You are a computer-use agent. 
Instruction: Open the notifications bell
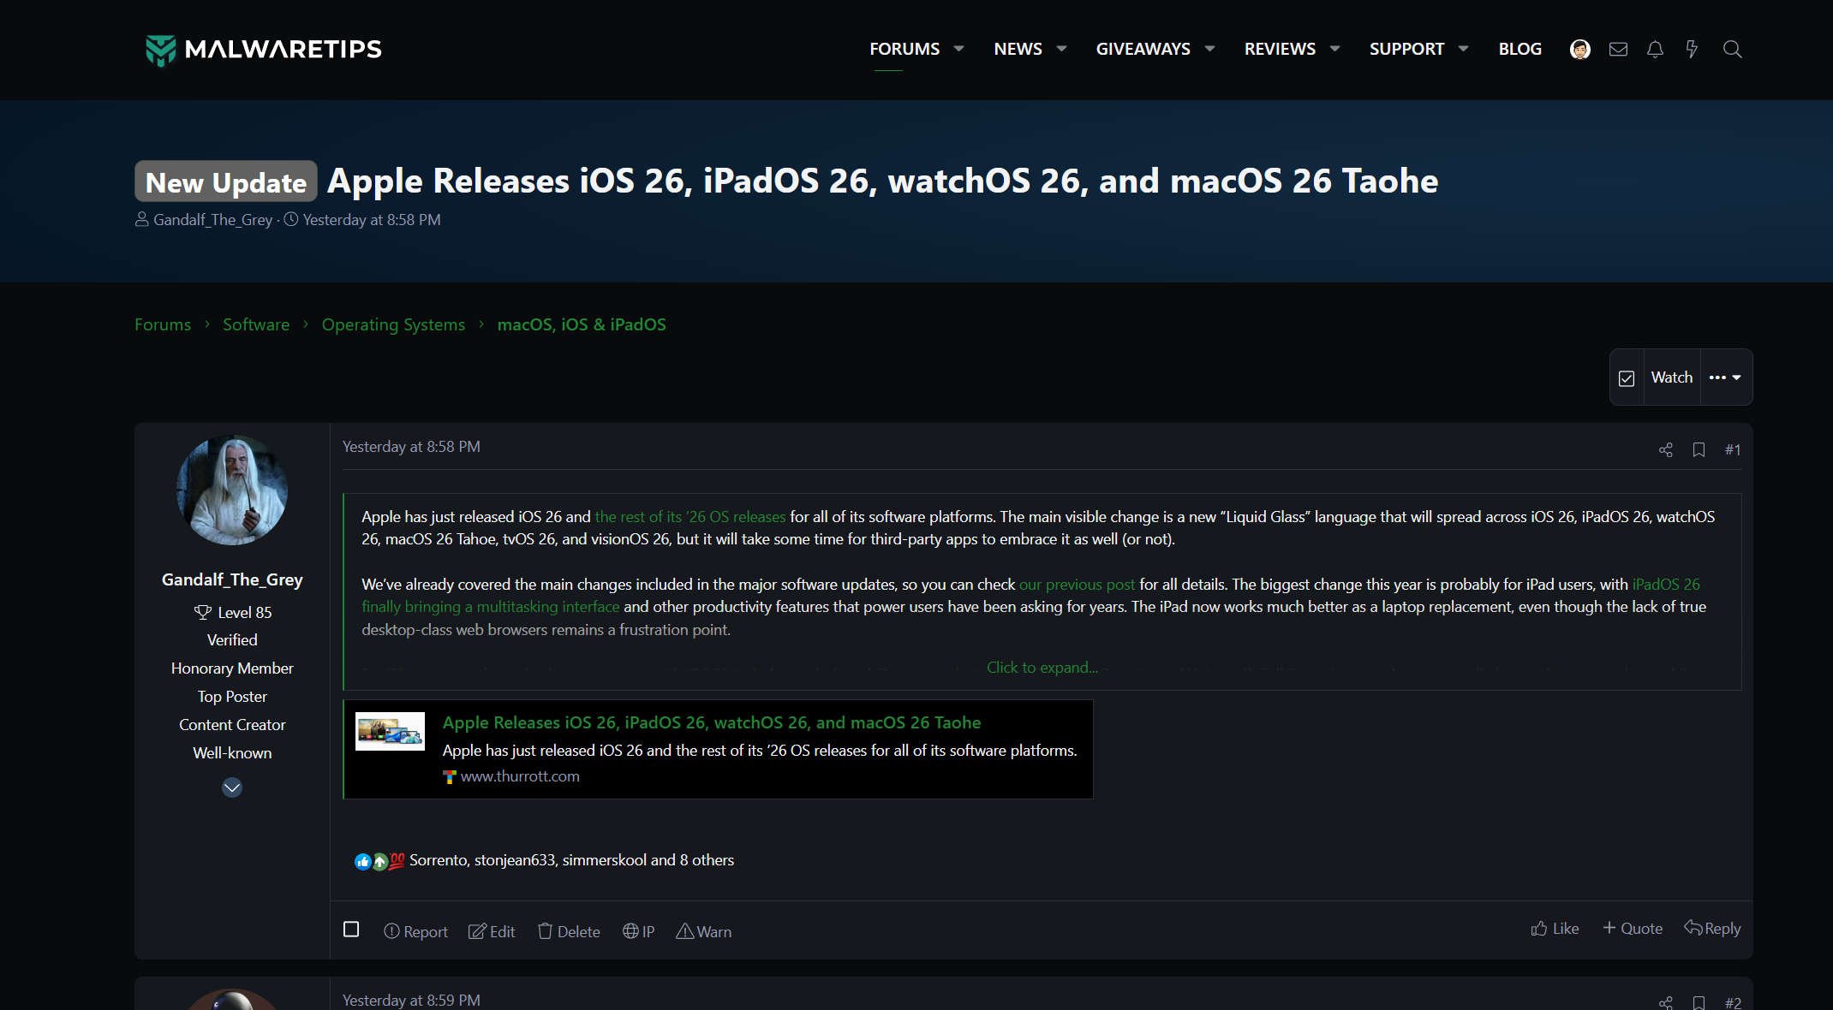pos(1655,49)
